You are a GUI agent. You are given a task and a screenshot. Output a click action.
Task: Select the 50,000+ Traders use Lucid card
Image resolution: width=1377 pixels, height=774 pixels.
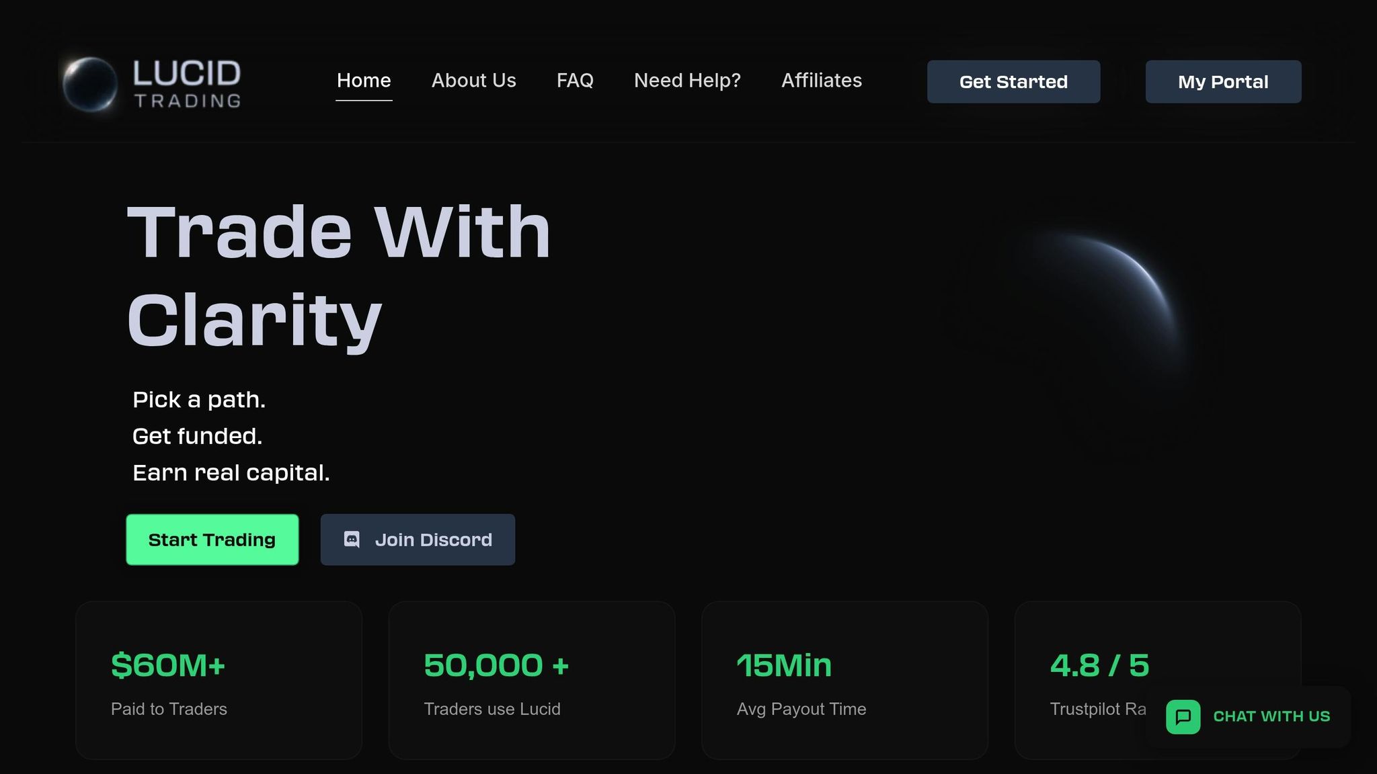tap(531, 680)
